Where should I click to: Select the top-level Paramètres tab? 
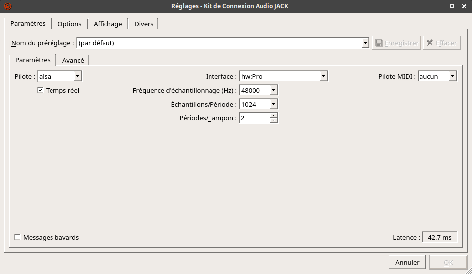pos(28,23)
